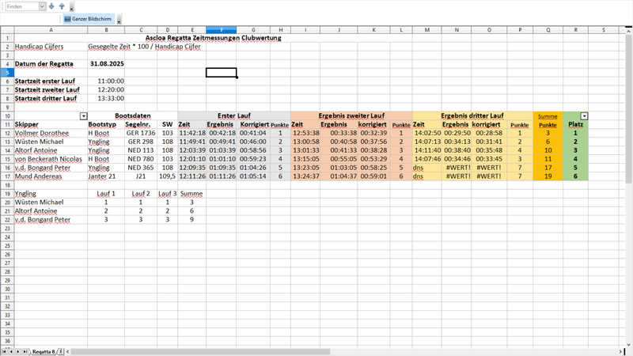The width and height of the screenshot is (633, 356).
Task: Select the von Beckerath Nicolas skipper cell
Action: pos(51,159)
